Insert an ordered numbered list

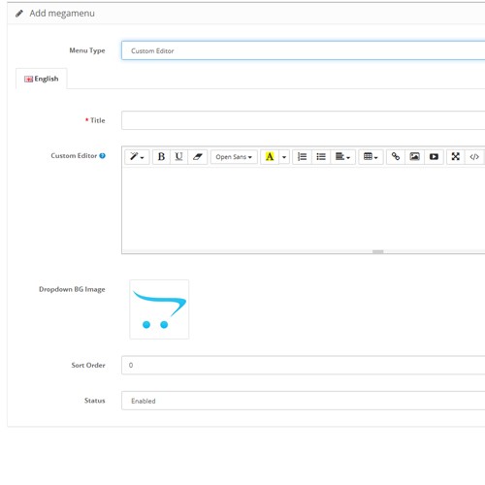coord(302,157)
